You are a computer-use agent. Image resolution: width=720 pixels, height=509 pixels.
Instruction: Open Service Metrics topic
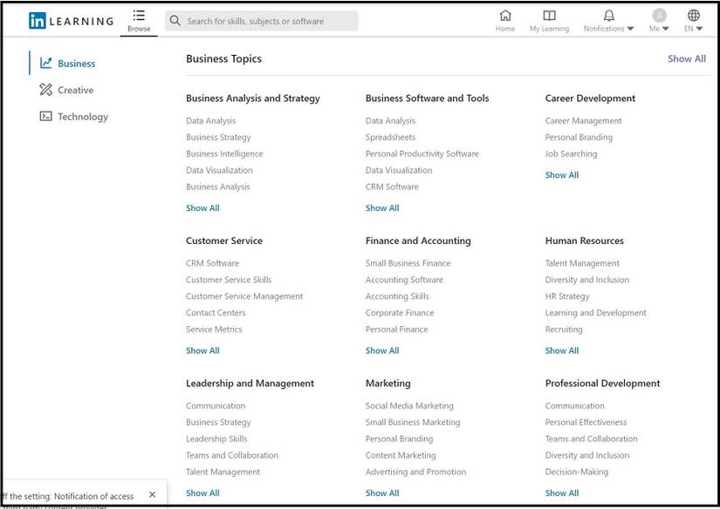click(x=214, y=329)
